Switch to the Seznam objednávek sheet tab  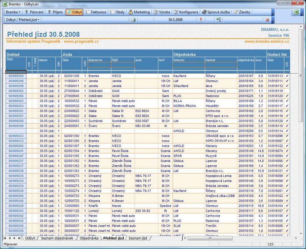pyautogui.click(x=57, y=238)
